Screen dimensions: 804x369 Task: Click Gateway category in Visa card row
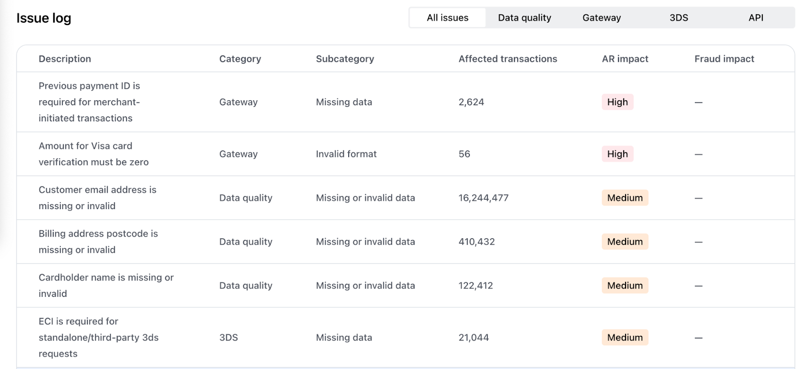pos(238,154)
